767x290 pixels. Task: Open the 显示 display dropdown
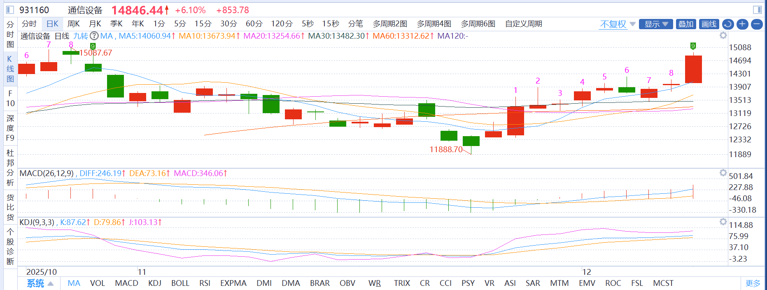[656, 24]
